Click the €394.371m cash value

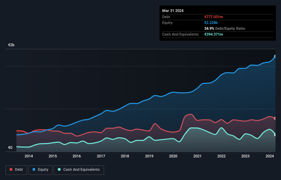pyautogui.click(x=214, y=34)
